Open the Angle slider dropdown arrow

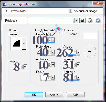[78, 52]
